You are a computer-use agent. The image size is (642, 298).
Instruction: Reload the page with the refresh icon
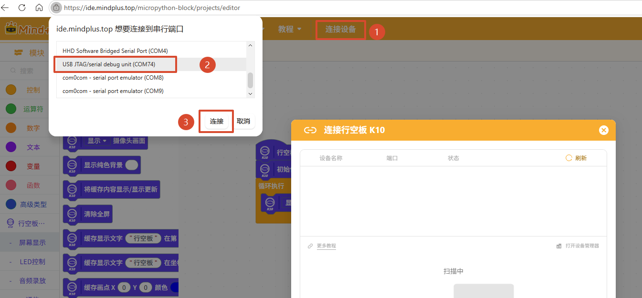pos(22,8)
